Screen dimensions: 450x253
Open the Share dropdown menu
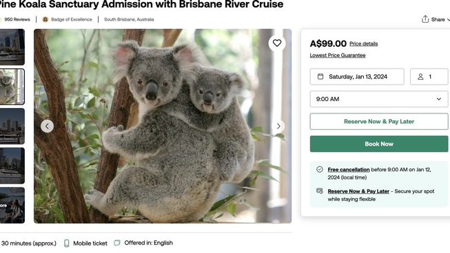point(436,19)
